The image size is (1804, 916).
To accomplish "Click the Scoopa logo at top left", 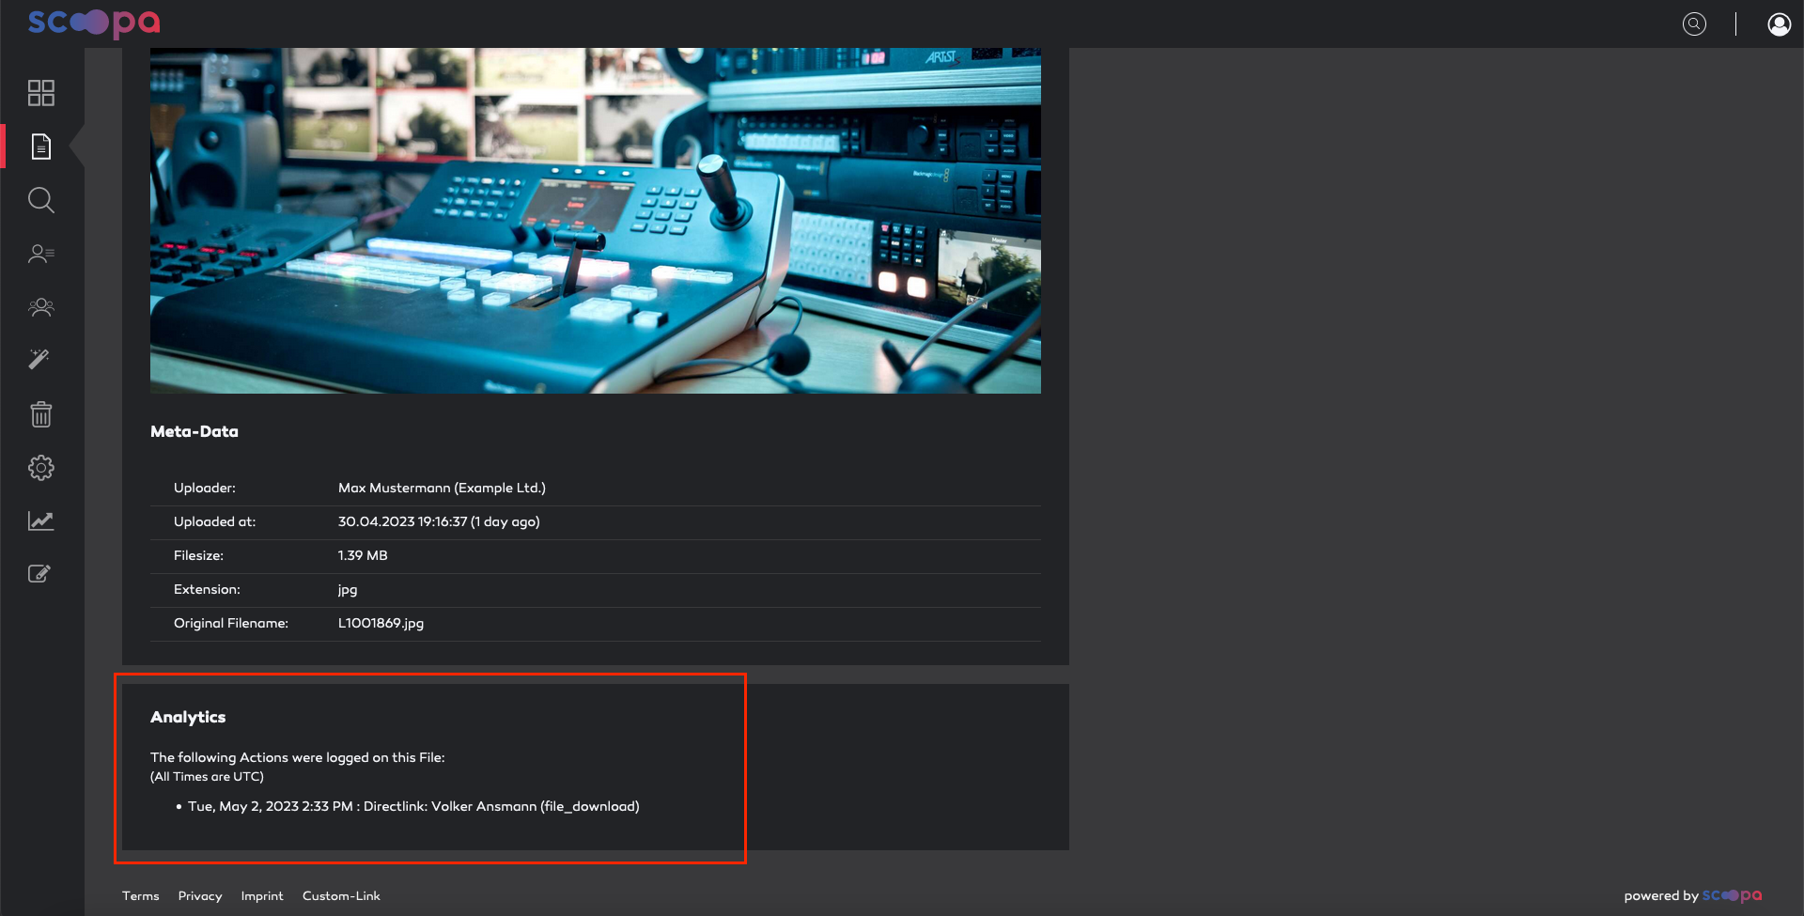I will (94, 23).
